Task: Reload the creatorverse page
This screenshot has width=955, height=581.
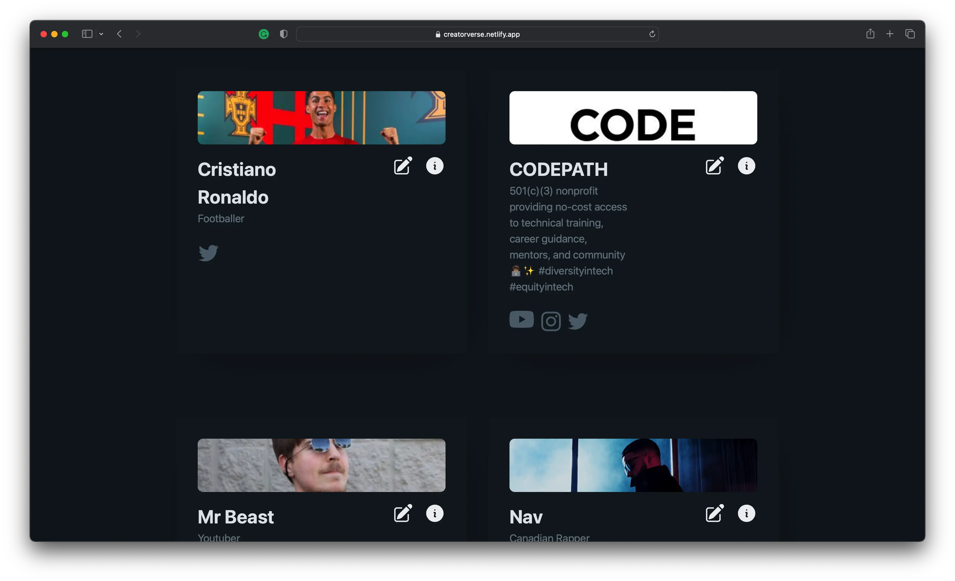Action: (x=652, y=34)
